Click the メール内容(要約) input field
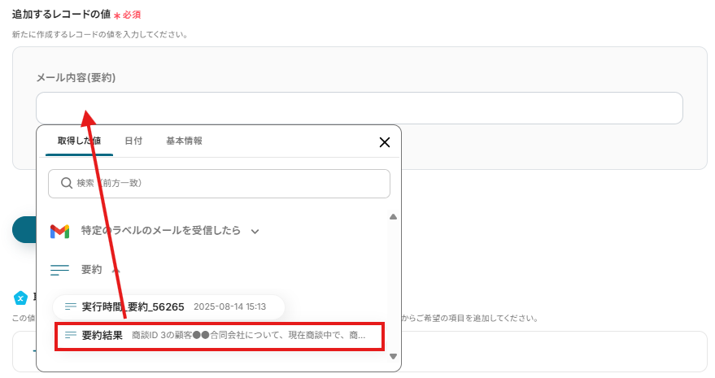715x378 pixels. pos(360,108)
